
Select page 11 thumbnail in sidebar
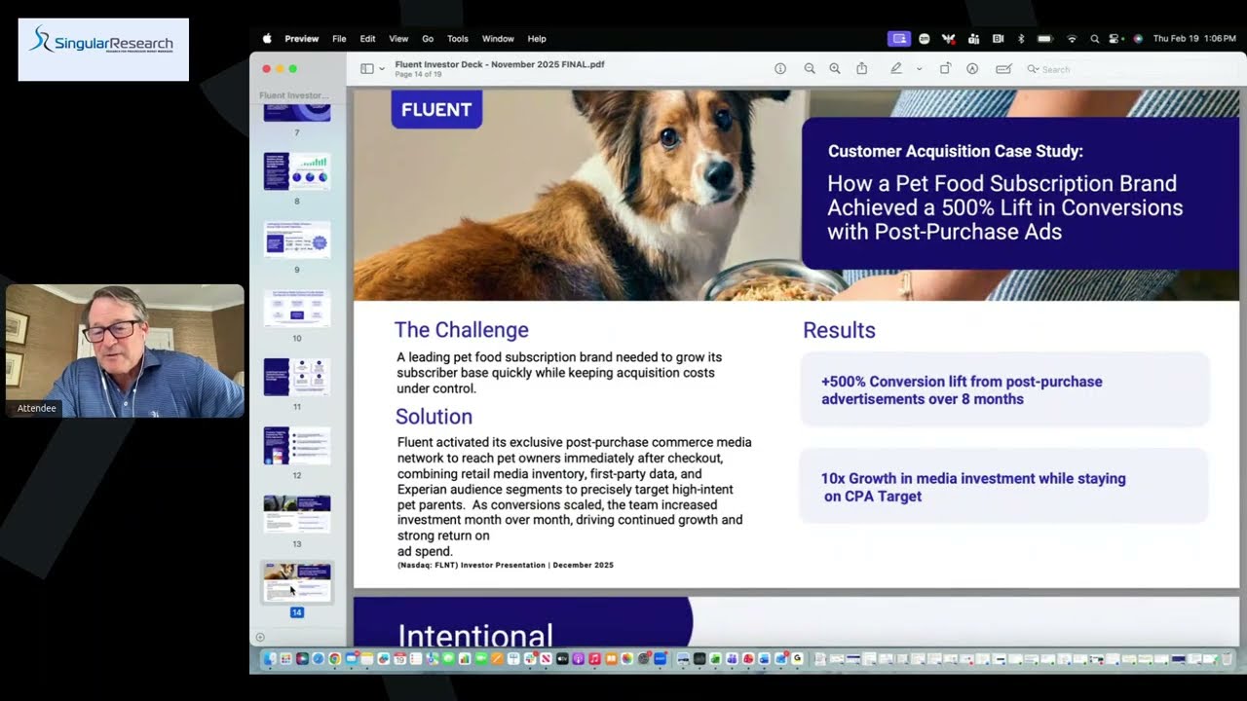point(297,377)
